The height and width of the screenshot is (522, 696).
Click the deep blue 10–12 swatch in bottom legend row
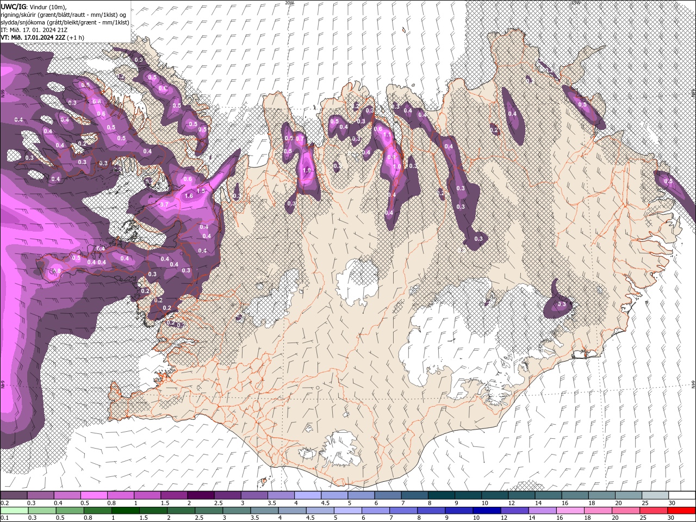point(487,510)
